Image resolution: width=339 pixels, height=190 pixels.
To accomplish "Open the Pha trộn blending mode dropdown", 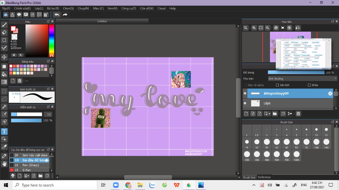I will [302, 79].
